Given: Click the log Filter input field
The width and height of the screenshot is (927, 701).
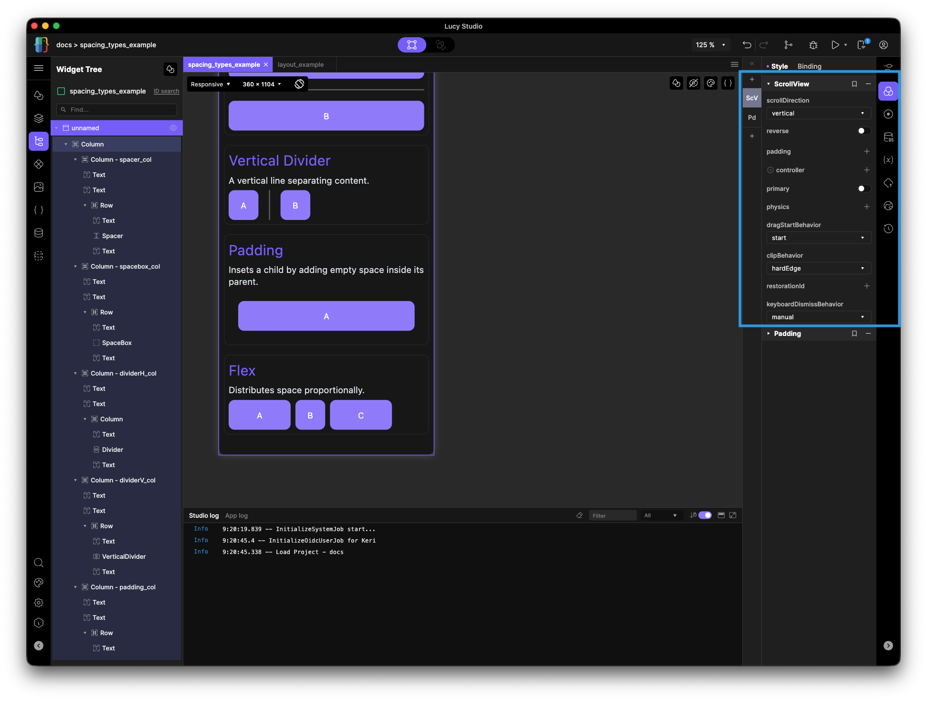Looking at the screenshot, I should click(612, 515).
